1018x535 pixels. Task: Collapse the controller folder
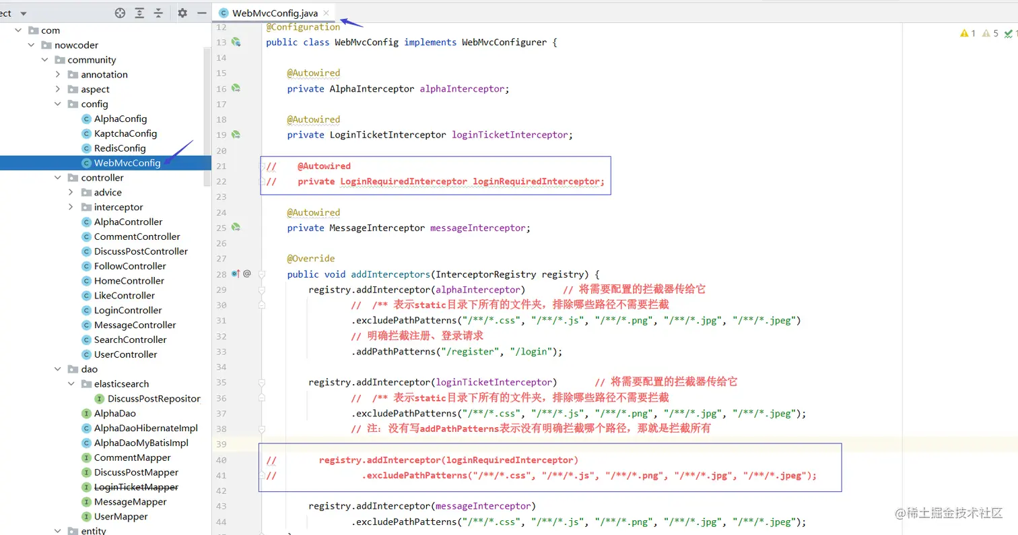58,178
